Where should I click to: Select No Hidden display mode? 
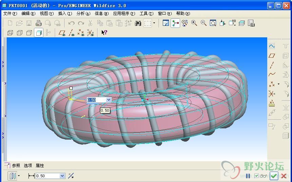[x=29, y=33]
